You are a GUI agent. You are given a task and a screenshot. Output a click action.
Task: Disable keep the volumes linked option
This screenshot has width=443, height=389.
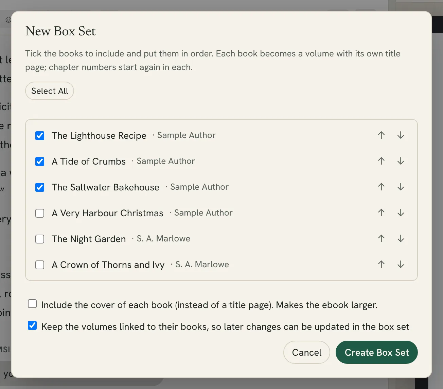coord(32,325)
